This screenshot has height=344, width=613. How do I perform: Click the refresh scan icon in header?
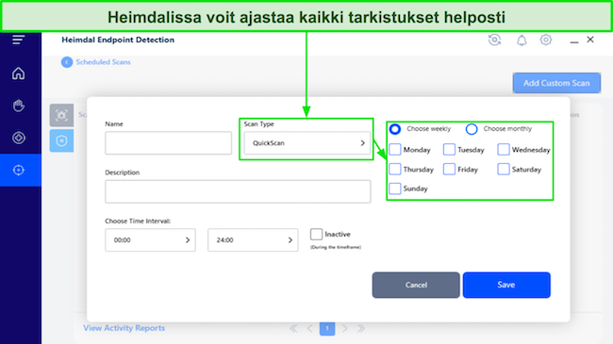tap(494, 40)
